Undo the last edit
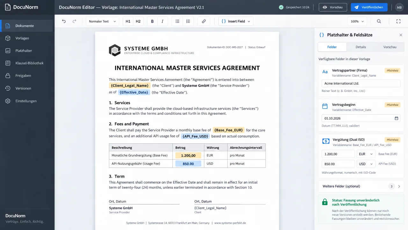This screenshot has height=230, width=408. tap(64, 21)
